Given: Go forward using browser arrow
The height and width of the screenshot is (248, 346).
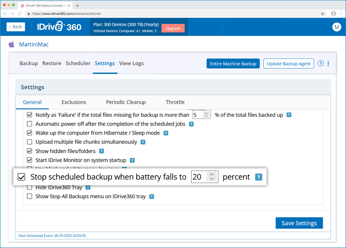Looking at the screenshot, I should pos(13,14).
